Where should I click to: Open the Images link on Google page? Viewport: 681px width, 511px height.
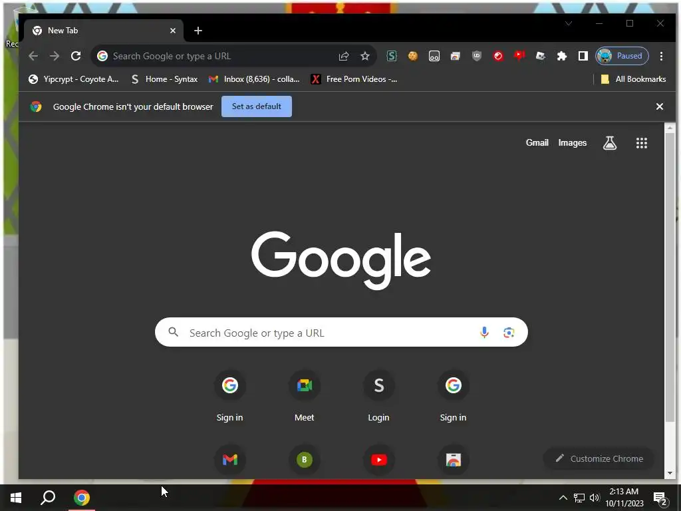tap(572, 143)
